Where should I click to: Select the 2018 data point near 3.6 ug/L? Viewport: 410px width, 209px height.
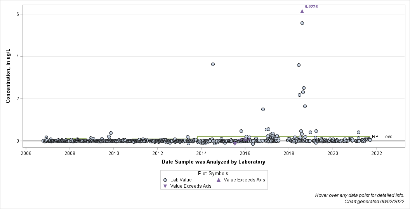coord(299,65)
